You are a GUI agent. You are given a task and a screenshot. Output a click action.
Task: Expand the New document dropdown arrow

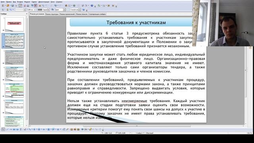click(x=5, y=6)
